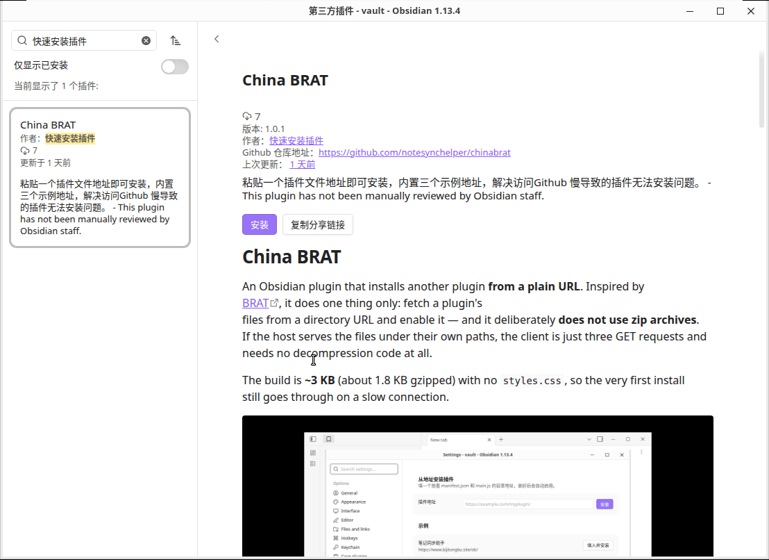Click the 版本: 1.0.1 text
Viewport: 769px width, 560px height.
263,129
